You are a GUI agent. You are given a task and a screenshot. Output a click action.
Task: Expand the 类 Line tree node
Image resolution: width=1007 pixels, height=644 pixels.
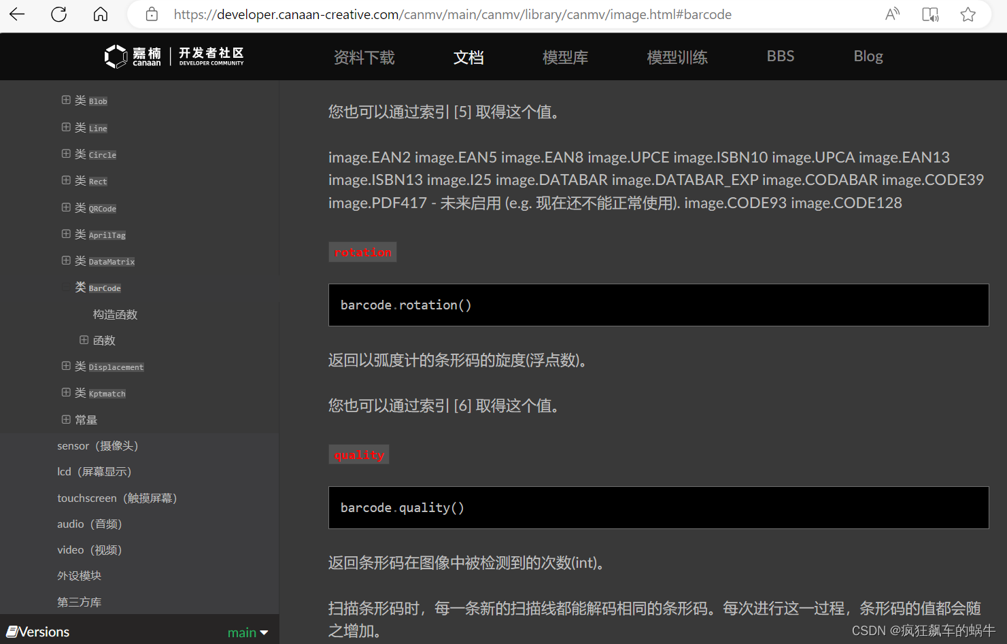tap(66, 127)
